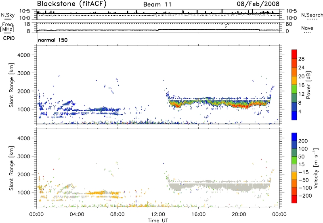The image size is (323, 223).
Task: Click the 'Slant Range [km]' label of the velocity panel
Action: coord(11,168)
